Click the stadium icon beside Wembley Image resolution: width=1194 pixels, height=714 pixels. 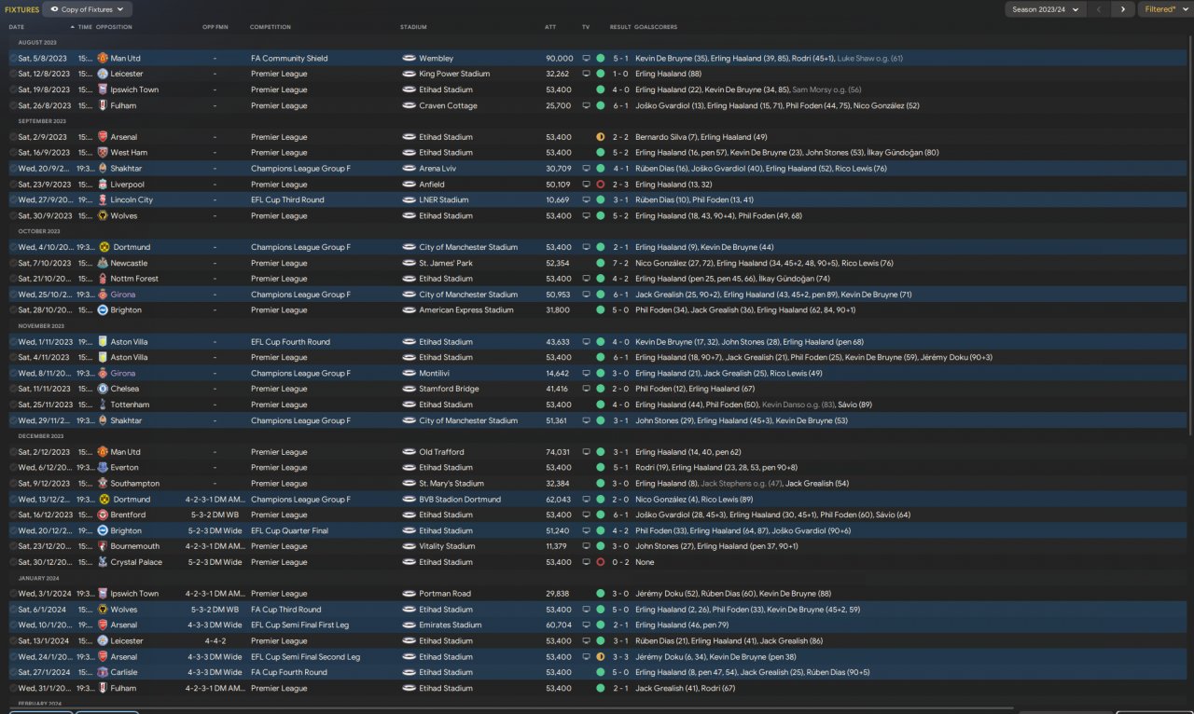point(409,59)
